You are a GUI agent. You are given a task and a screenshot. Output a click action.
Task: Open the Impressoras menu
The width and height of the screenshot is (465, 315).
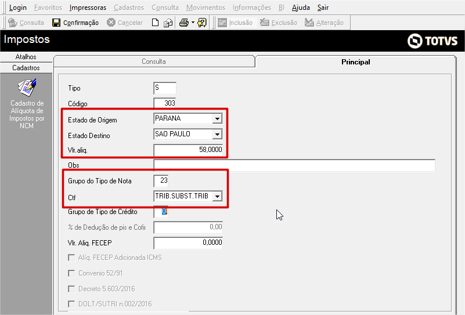[x=88, y=8]
